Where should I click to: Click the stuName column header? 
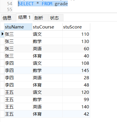click(18, 27)
